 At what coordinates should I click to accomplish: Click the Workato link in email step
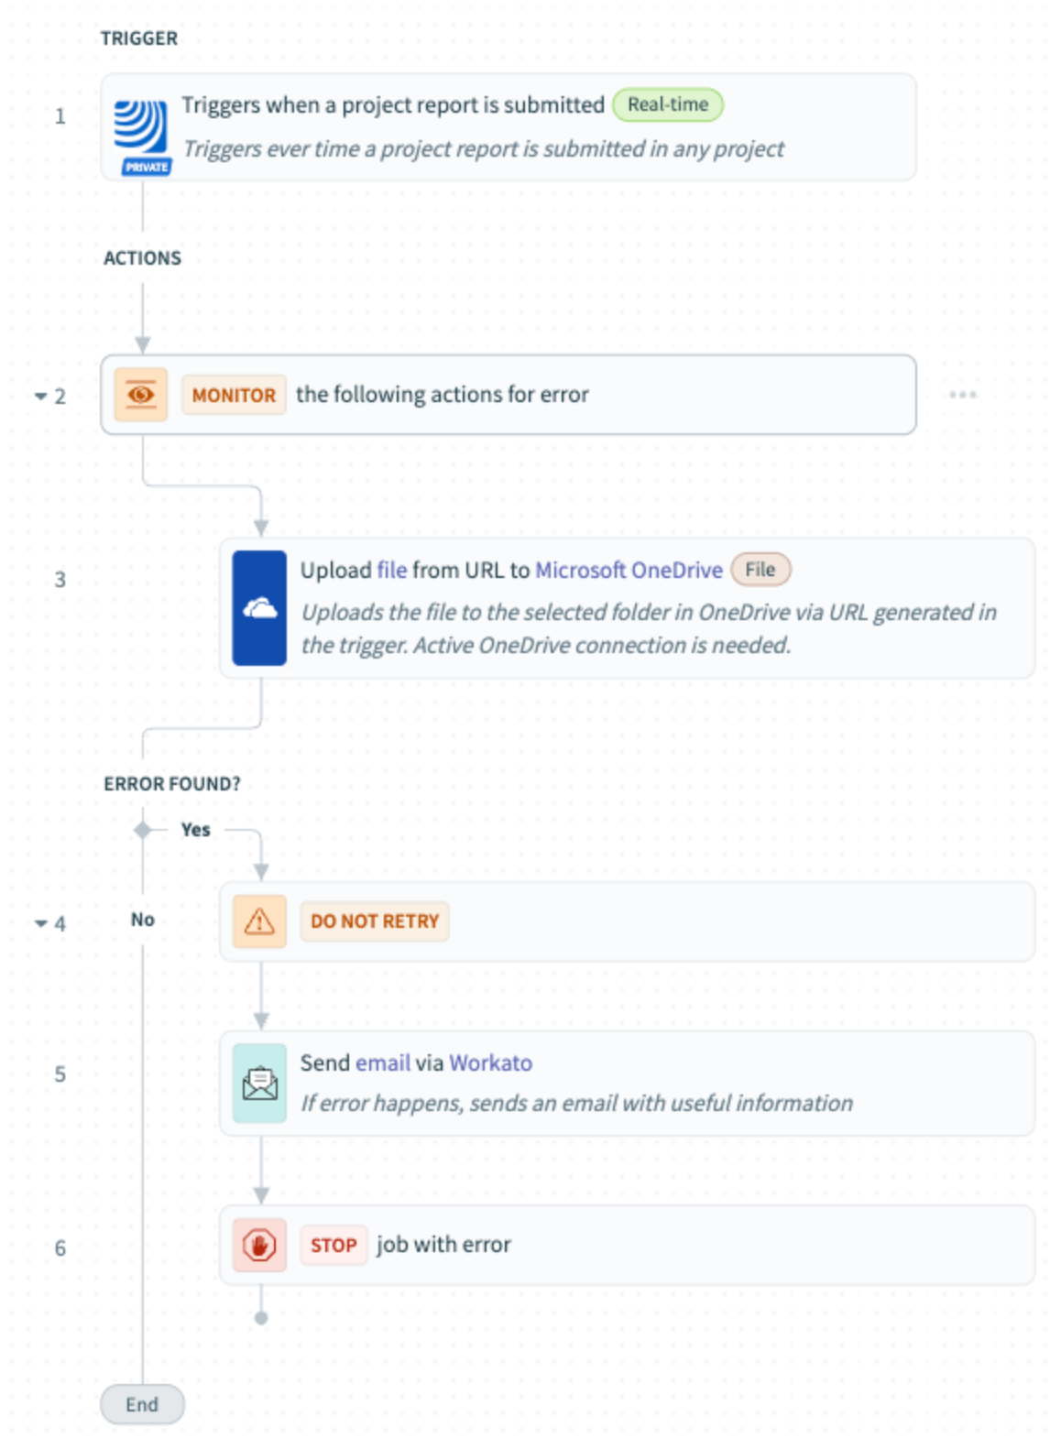pos(490,1062)
